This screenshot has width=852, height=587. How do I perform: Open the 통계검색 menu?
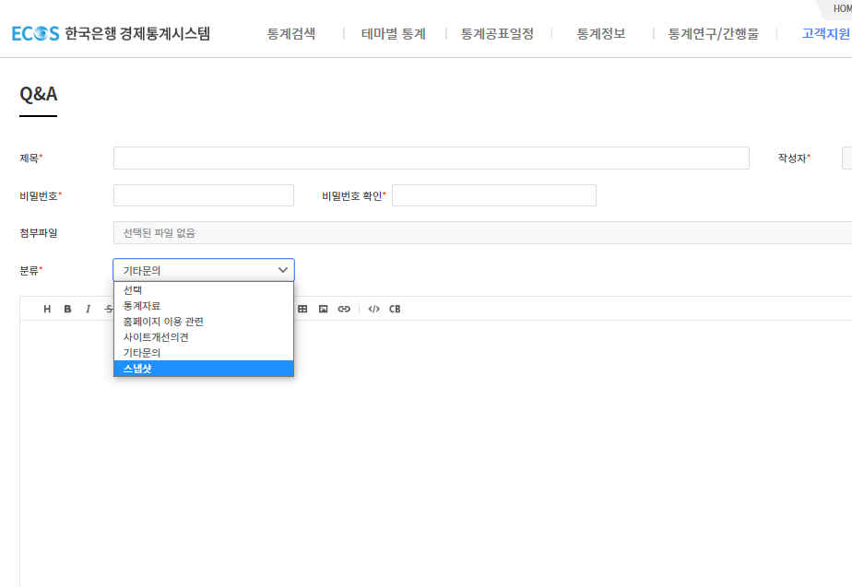pyautogui.click(x=291, y=34)
